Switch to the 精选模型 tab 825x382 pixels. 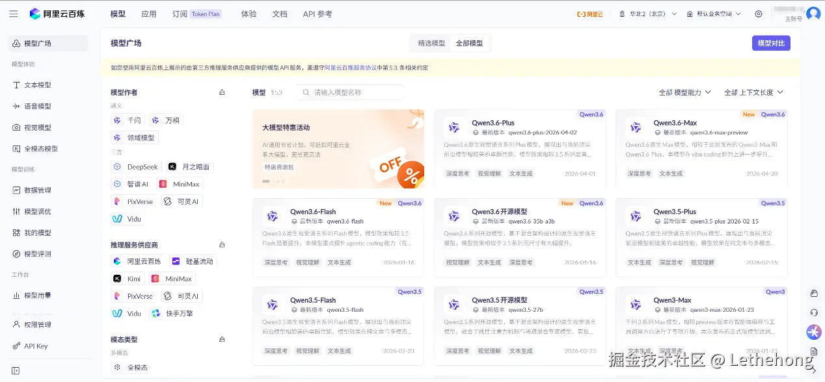pyautogui.click(x=431, y=44)
